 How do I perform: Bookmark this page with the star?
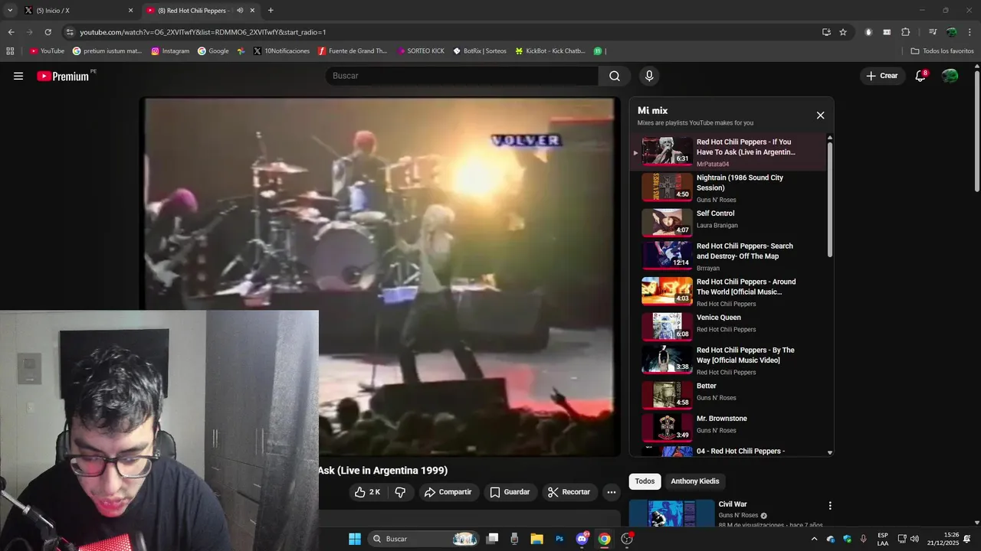843,32
